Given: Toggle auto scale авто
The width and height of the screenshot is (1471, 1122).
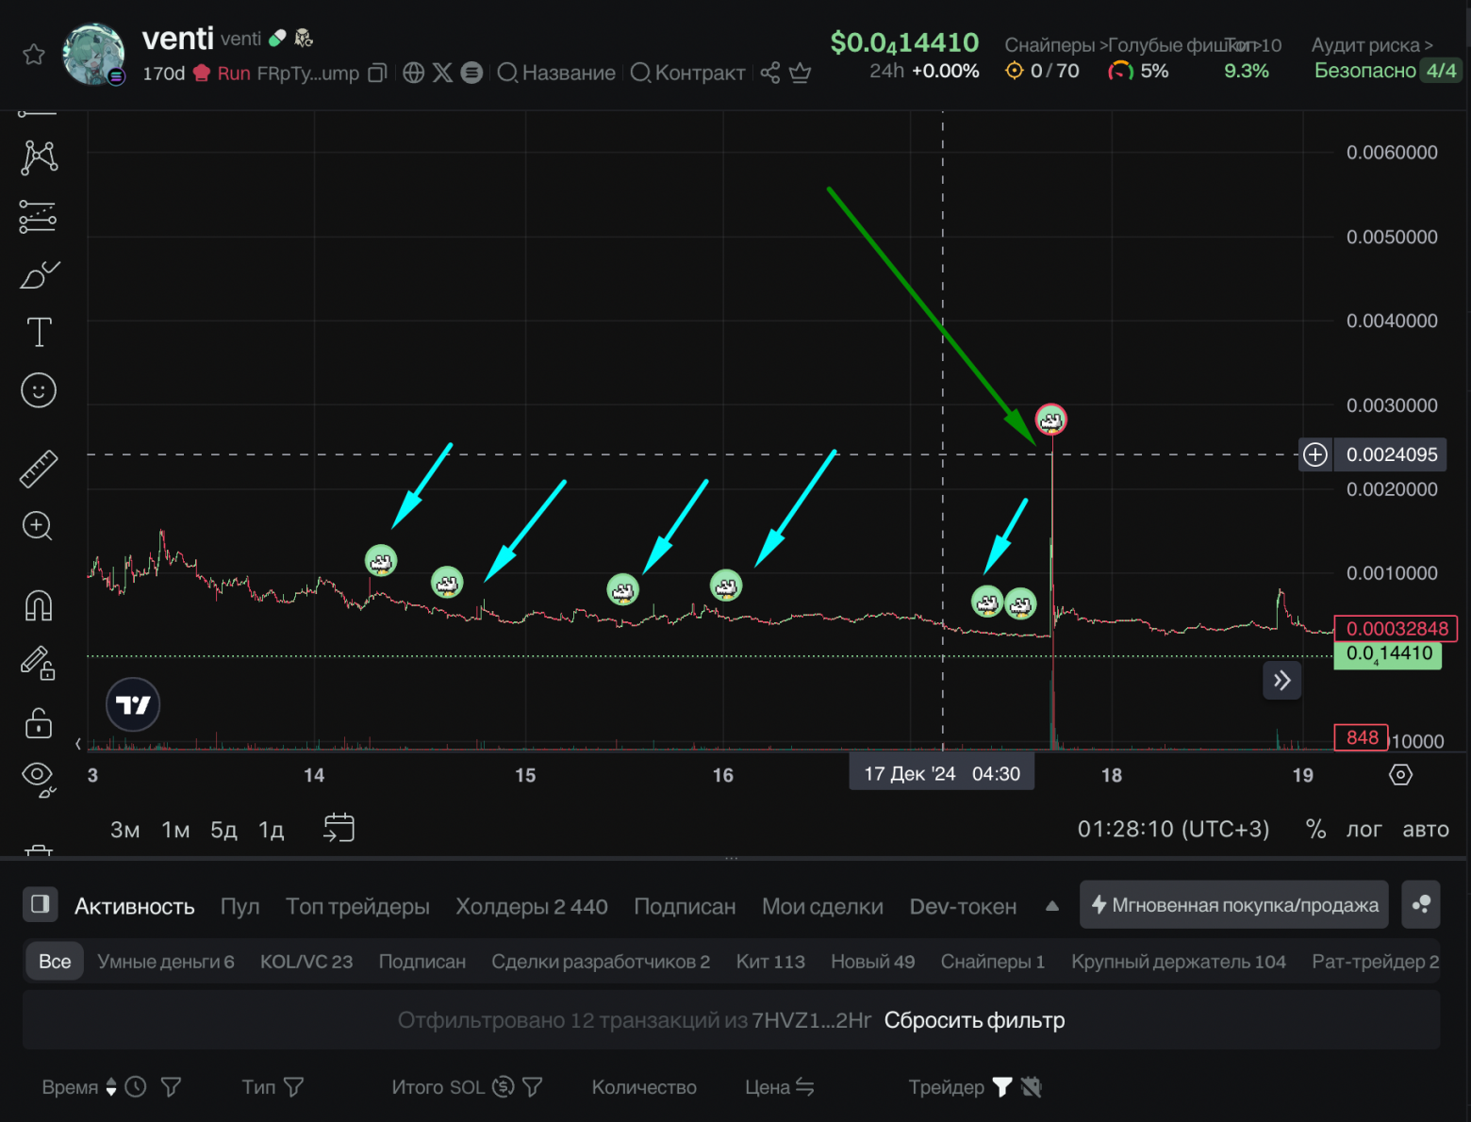Looking at the screenshot, I should point(1426,829).
